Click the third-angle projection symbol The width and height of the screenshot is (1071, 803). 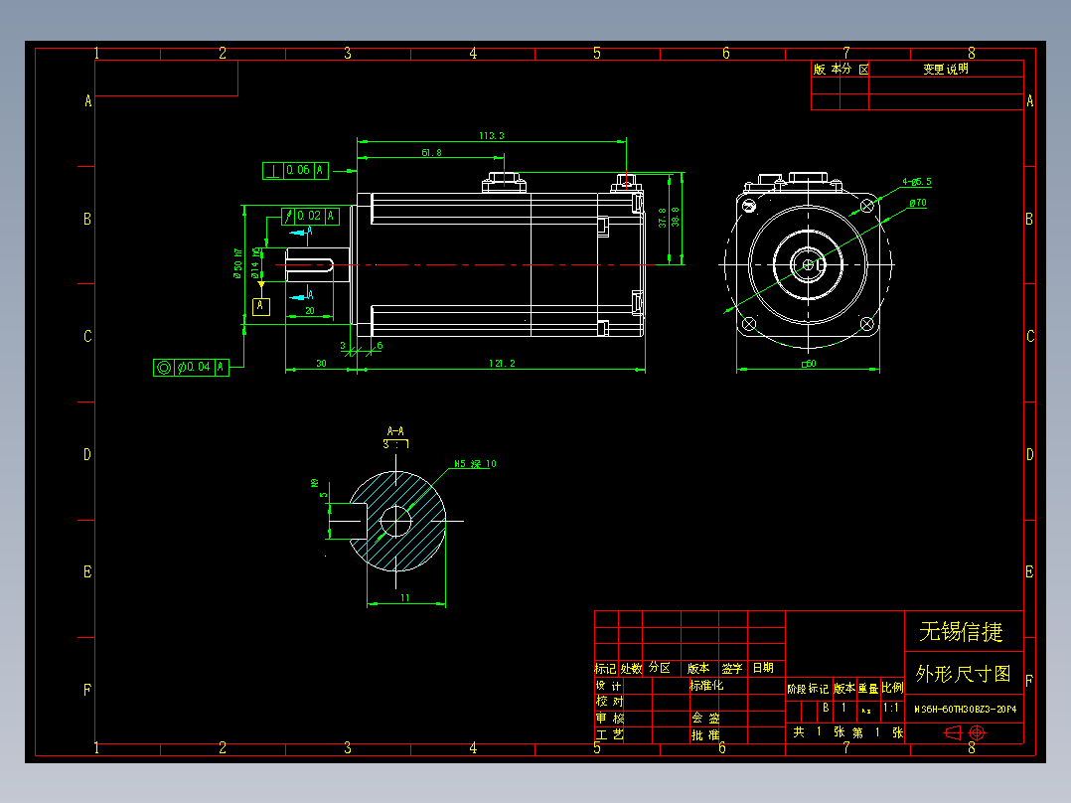(x=953, y=732)
